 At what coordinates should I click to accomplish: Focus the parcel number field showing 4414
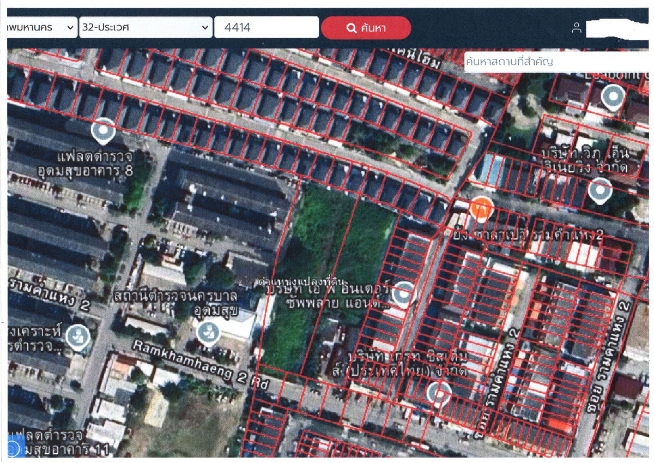pyautogui.click(x=266, y=27)
